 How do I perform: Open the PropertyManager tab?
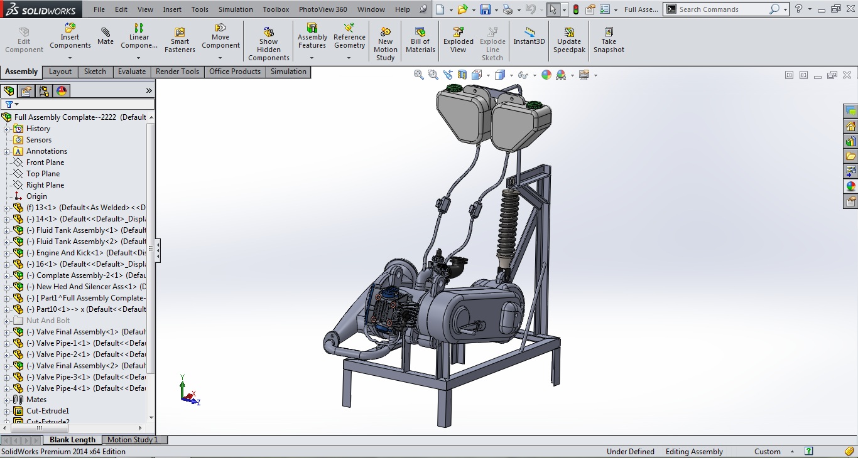(26, 91)
